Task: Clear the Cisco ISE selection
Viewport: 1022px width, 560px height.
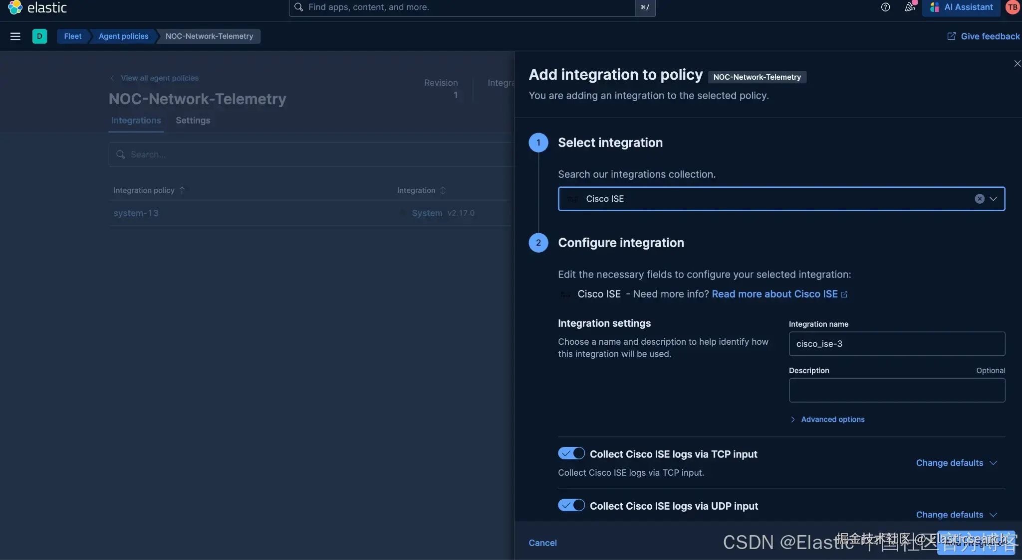Action: pyautogui.click(x=979, y=199)
